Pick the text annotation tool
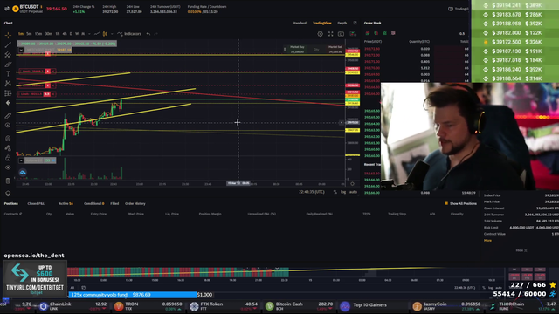 [8, 73]
